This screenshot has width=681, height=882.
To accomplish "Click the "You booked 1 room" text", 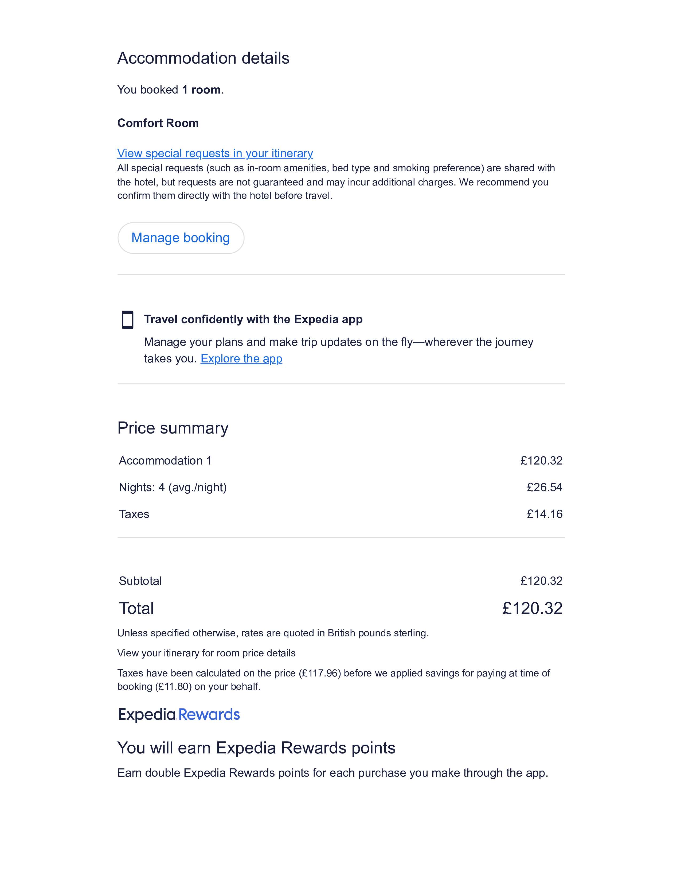I will (170, 90).
